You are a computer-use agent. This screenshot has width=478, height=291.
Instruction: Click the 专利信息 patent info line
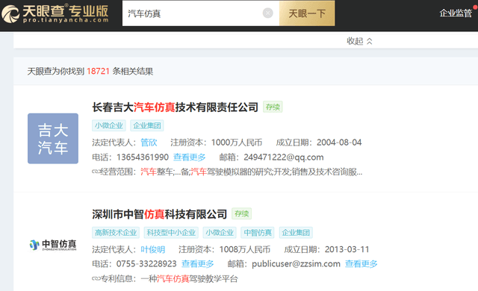point(165,278)
